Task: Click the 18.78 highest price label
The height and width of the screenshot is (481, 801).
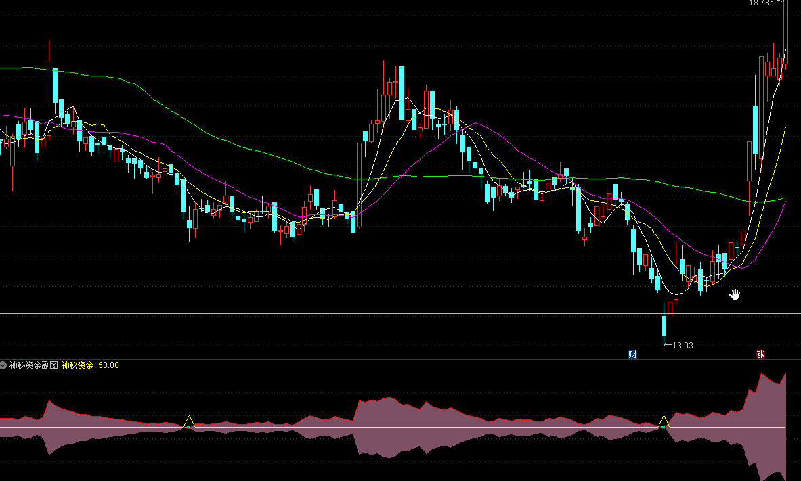Action: [759, 3]
